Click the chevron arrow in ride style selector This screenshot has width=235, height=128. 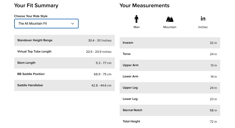[x=72, y=24]
